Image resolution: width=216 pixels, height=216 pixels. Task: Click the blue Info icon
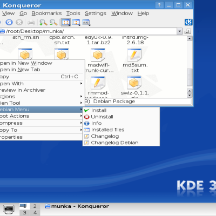point(86,123)
